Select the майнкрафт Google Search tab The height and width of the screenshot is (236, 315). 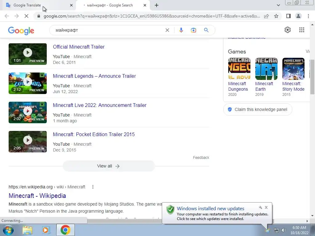click(x=110, y=5)
